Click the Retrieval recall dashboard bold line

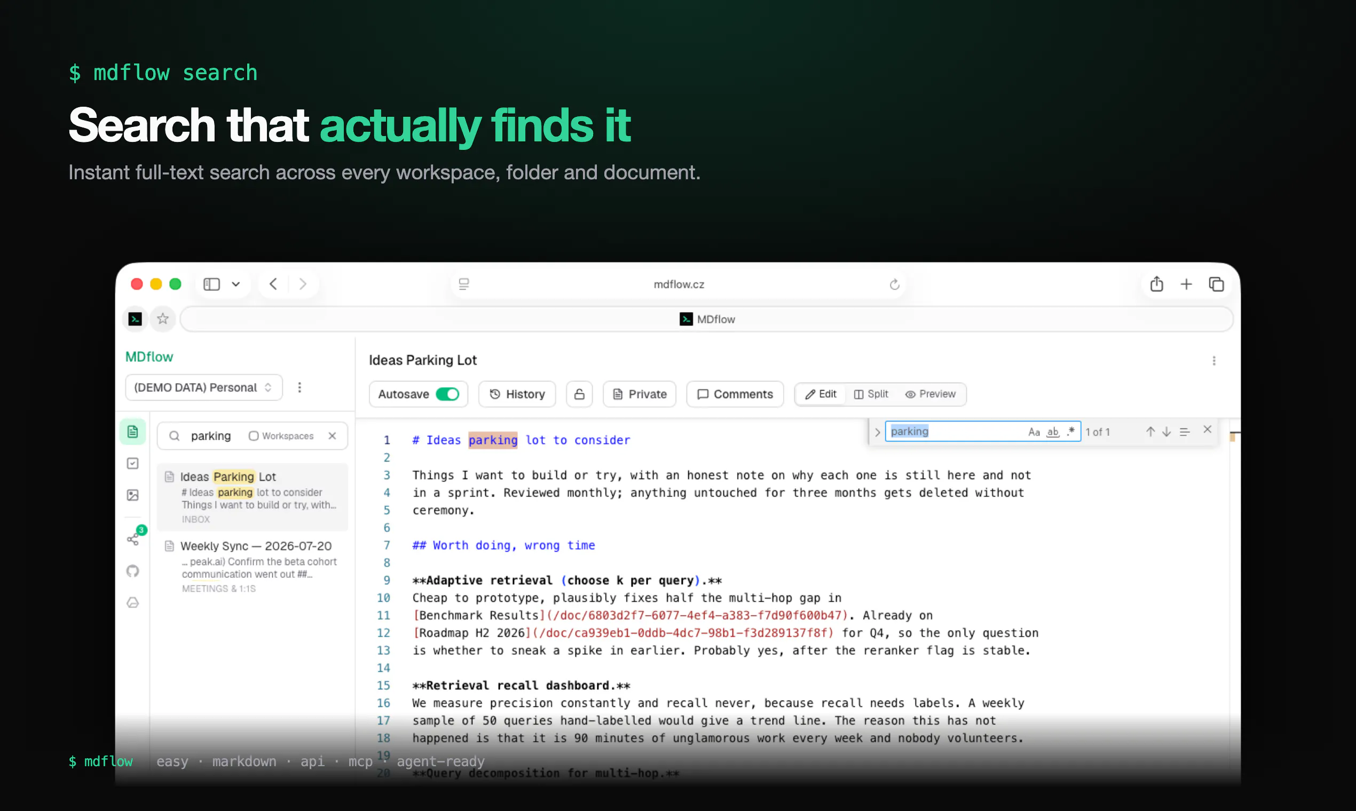(521, 685)
